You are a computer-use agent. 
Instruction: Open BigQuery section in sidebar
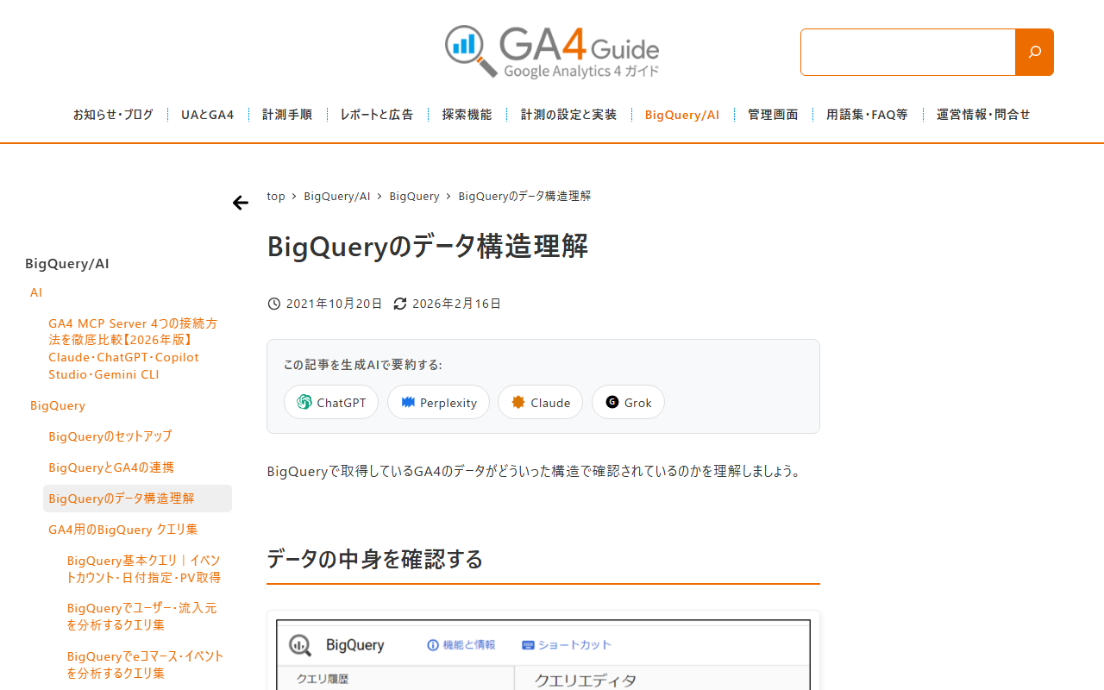(x=58, y=405)
